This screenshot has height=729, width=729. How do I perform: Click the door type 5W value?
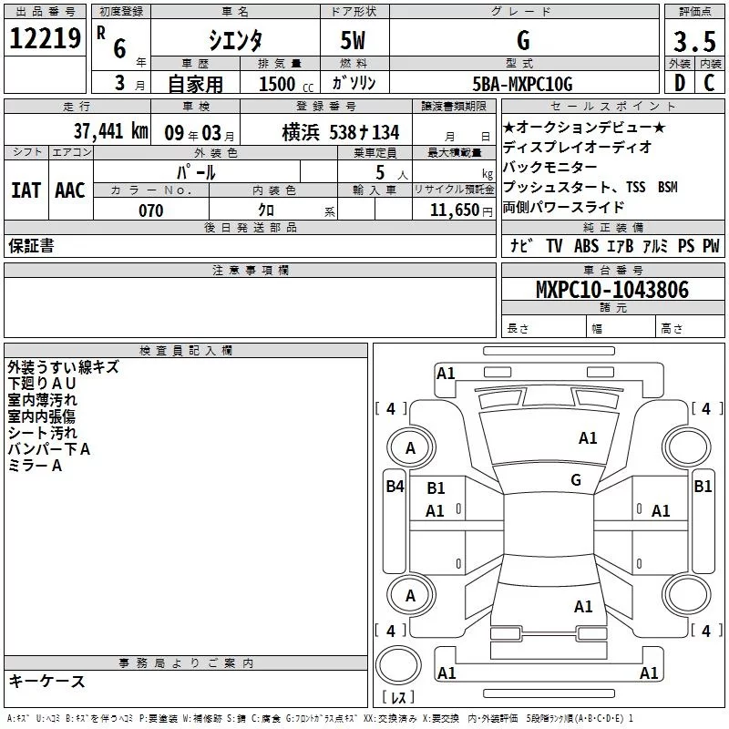(353, 40)
